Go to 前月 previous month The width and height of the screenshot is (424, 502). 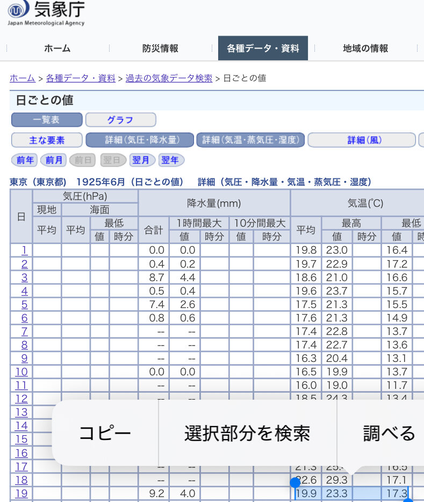coord(54,160)
